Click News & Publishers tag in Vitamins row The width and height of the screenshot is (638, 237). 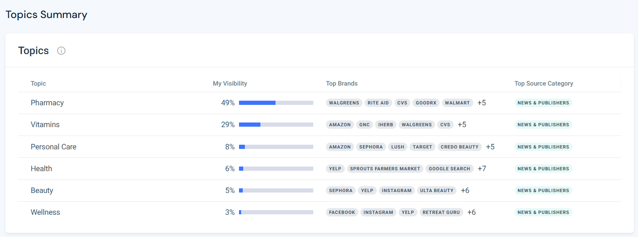pyautogui.click(x=543, y=125)
